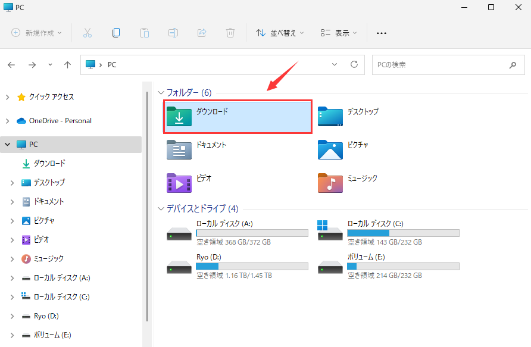
Task: Click the Share icon in the toolbar
Action: pyautogui.click(x=202, y=33)
